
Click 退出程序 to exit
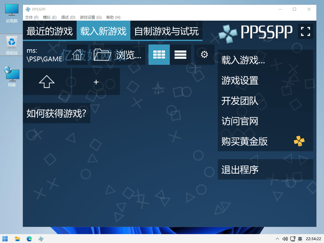click(x=265, y=169)
